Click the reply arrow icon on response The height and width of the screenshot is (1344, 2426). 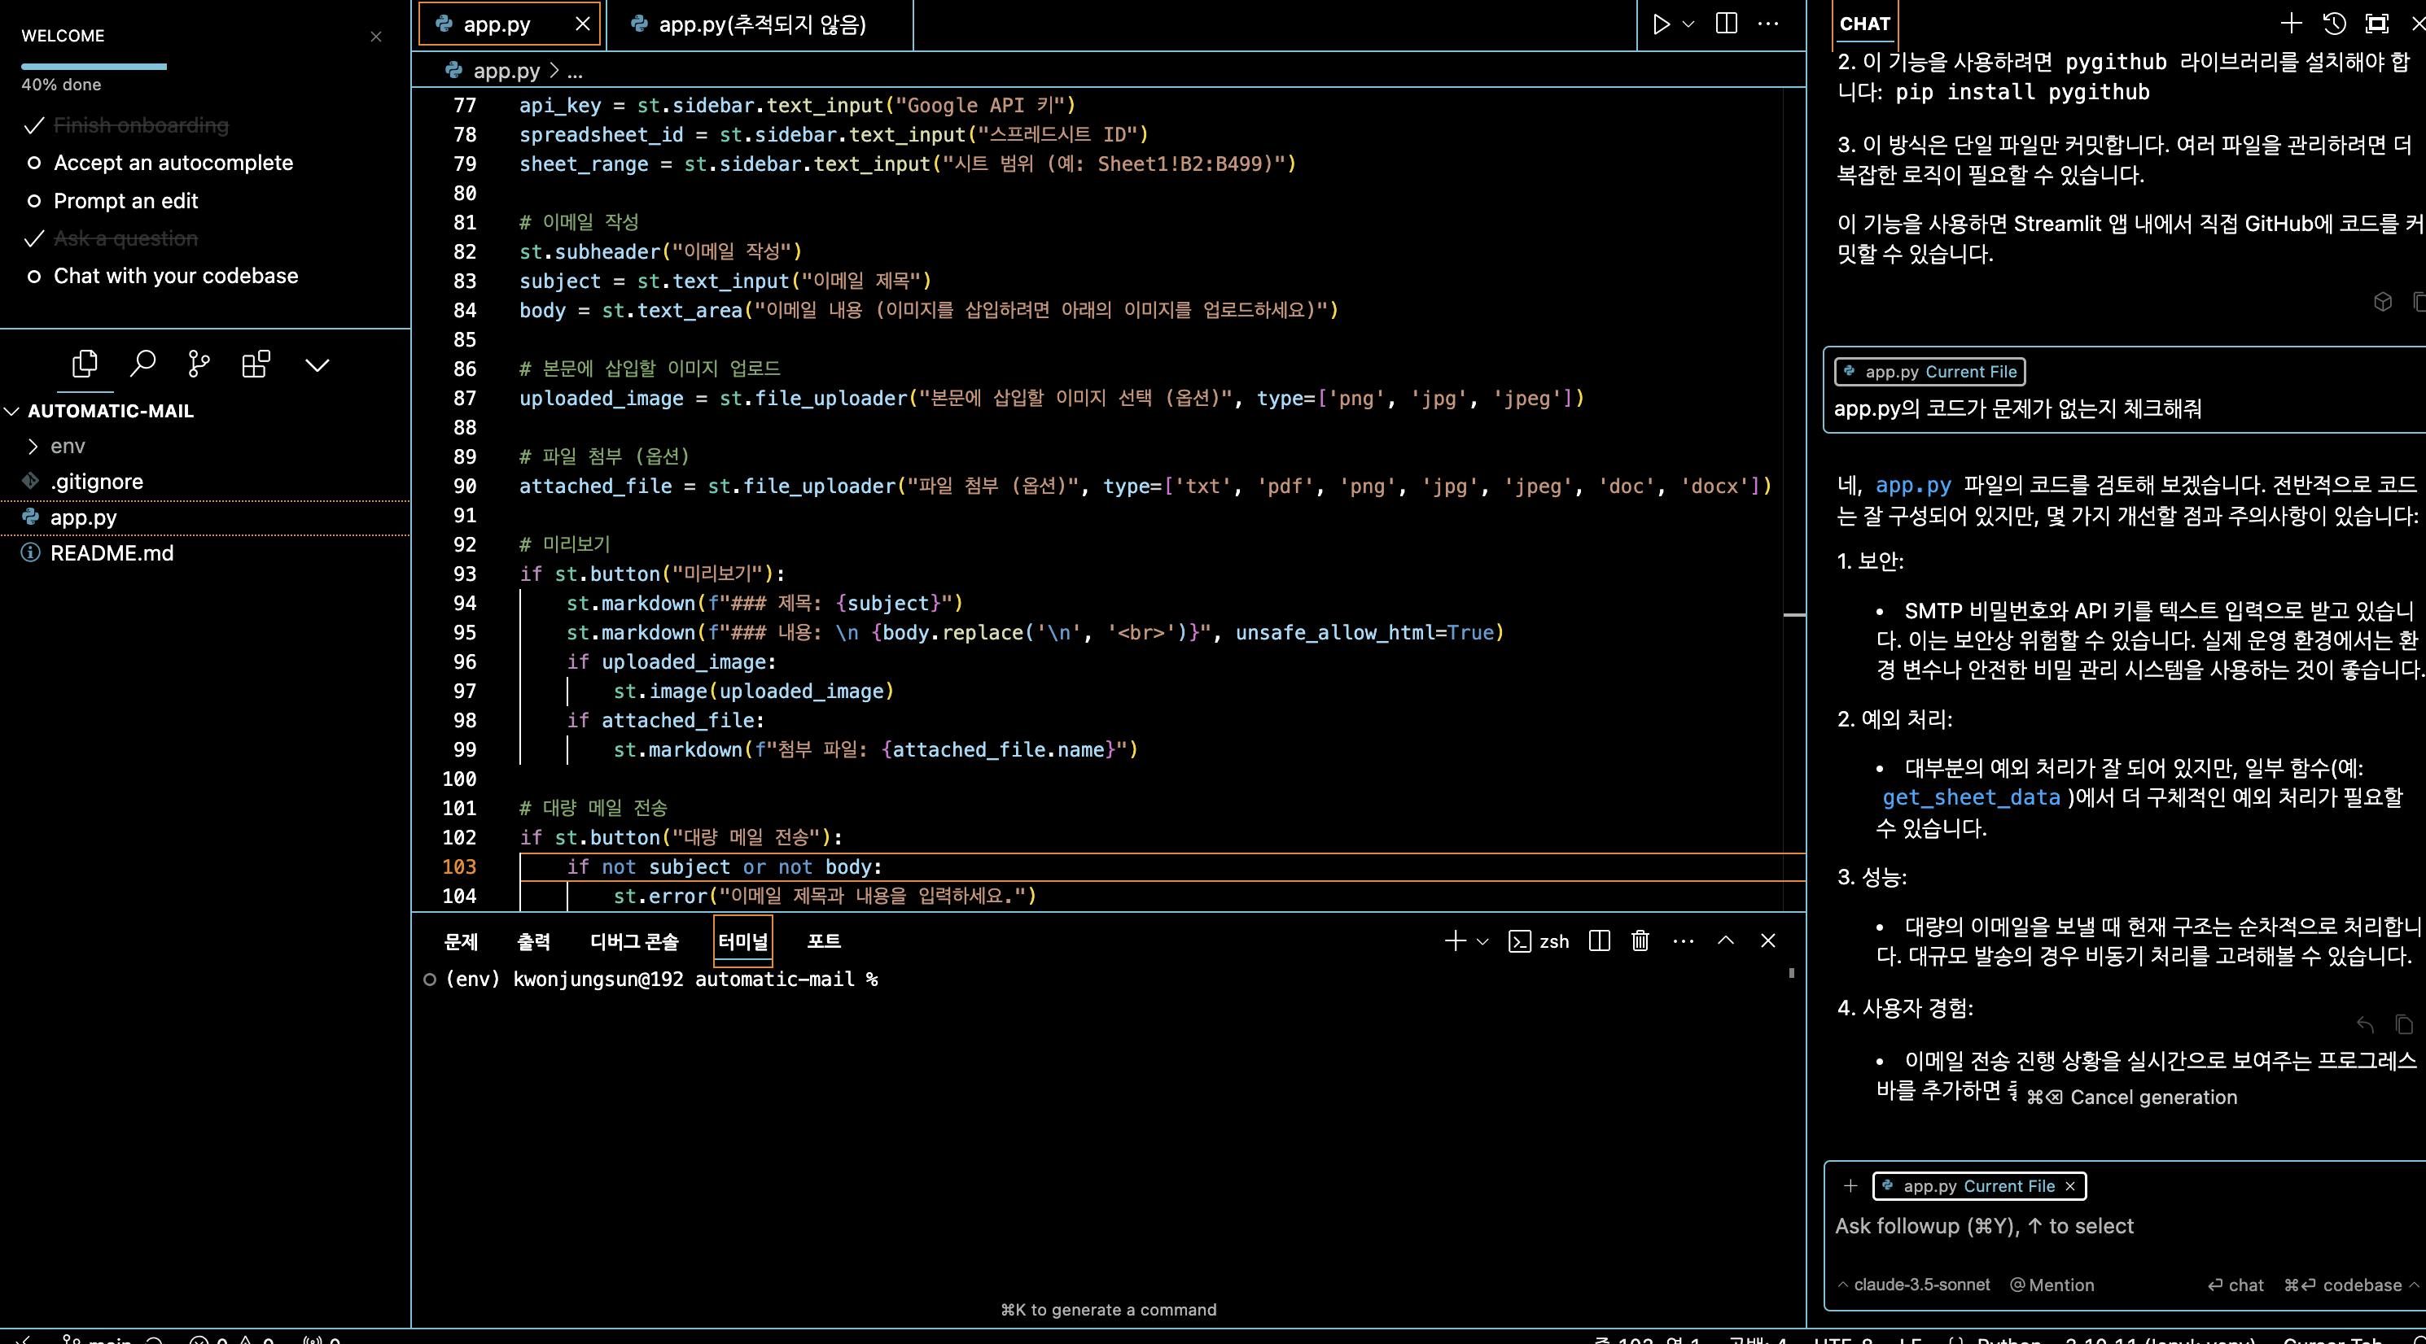2365,1024
